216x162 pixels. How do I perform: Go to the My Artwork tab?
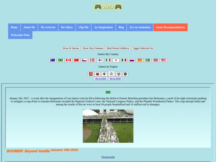[48, 27]
